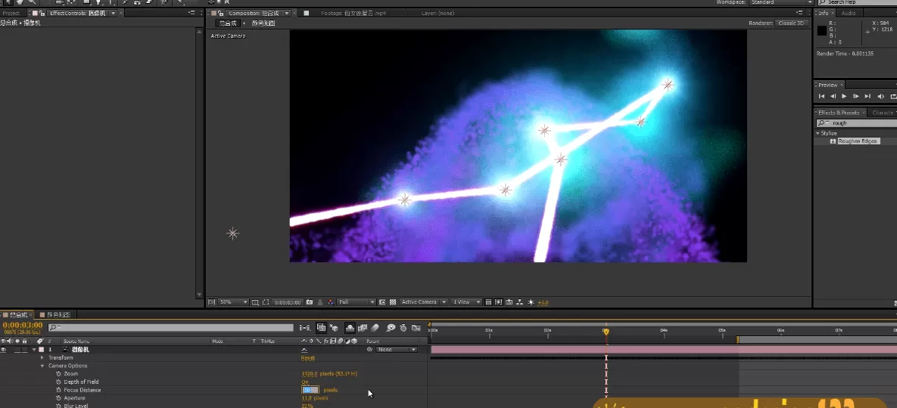Image resolution: width=897 pixels, height=408 pixels.
Task: Open the Graph Editor from timeline
Action: click(x=416, y=328)
